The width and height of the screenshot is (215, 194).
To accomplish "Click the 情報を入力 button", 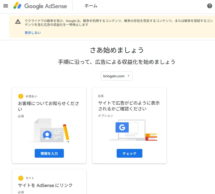I will 49,153.
